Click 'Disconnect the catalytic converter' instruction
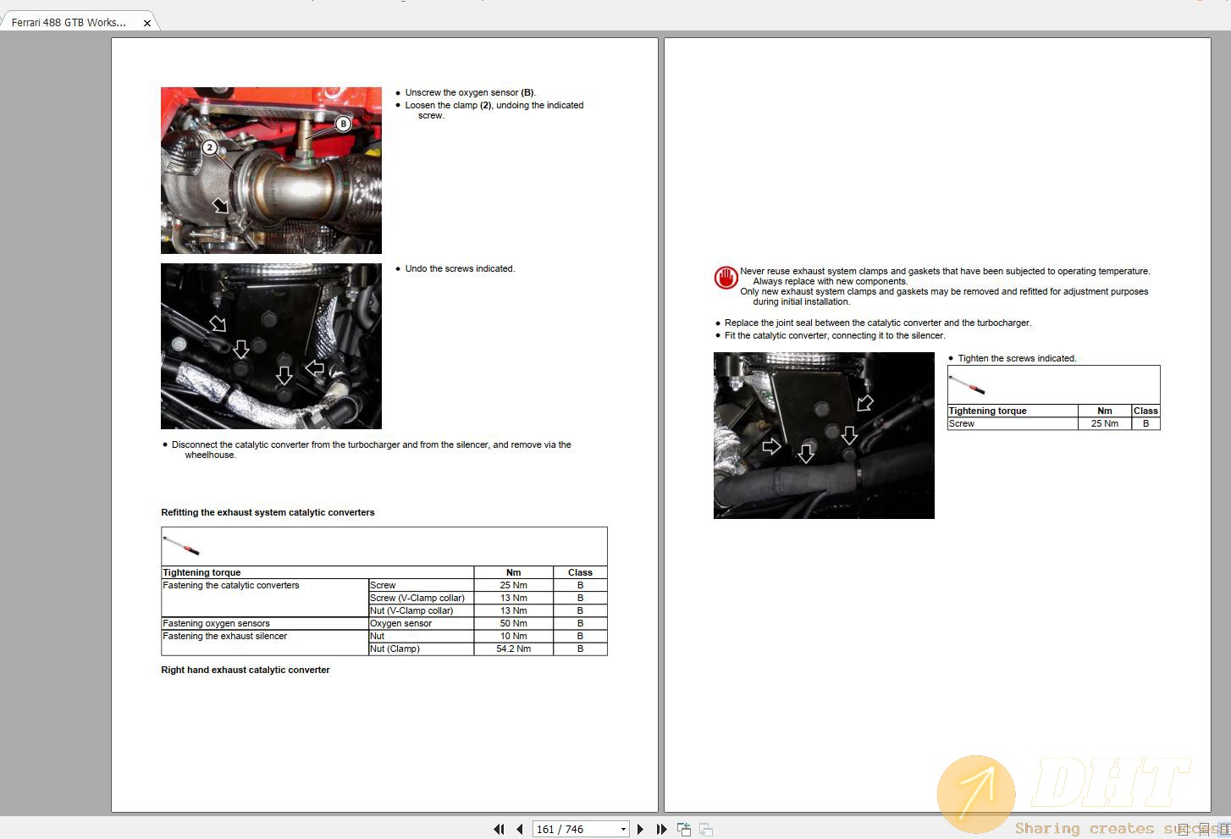 click(x=371, y=450)
